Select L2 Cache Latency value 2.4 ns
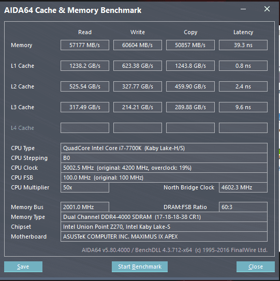 (x=243, y=86)
